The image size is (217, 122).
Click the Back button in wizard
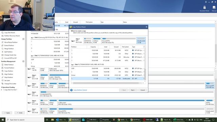[x=123, y=90]
